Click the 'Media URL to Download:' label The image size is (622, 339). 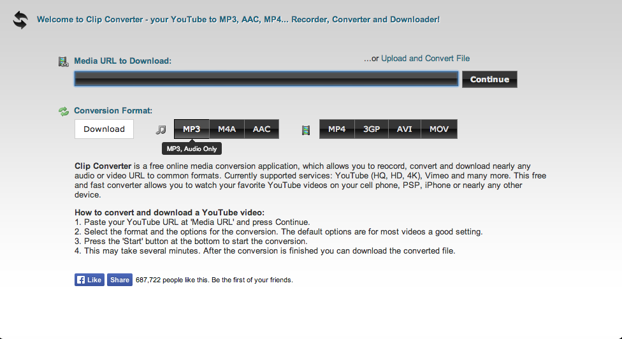122,61
